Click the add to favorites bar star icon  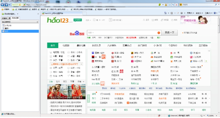click(13, 9)
